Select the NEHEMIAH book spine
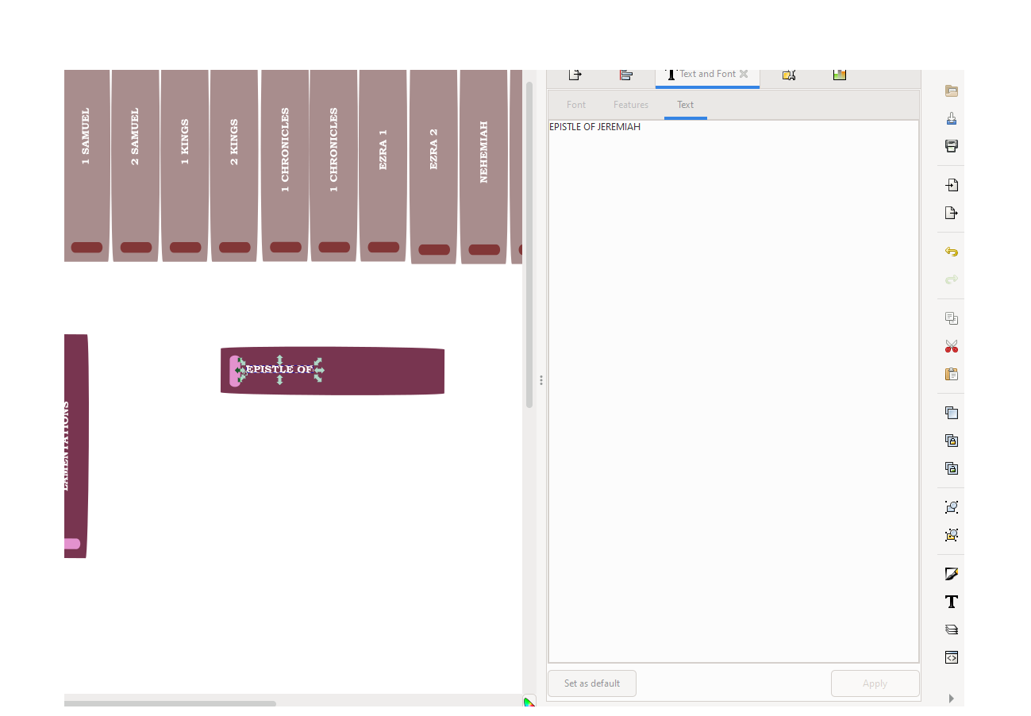 pos(484,167)
